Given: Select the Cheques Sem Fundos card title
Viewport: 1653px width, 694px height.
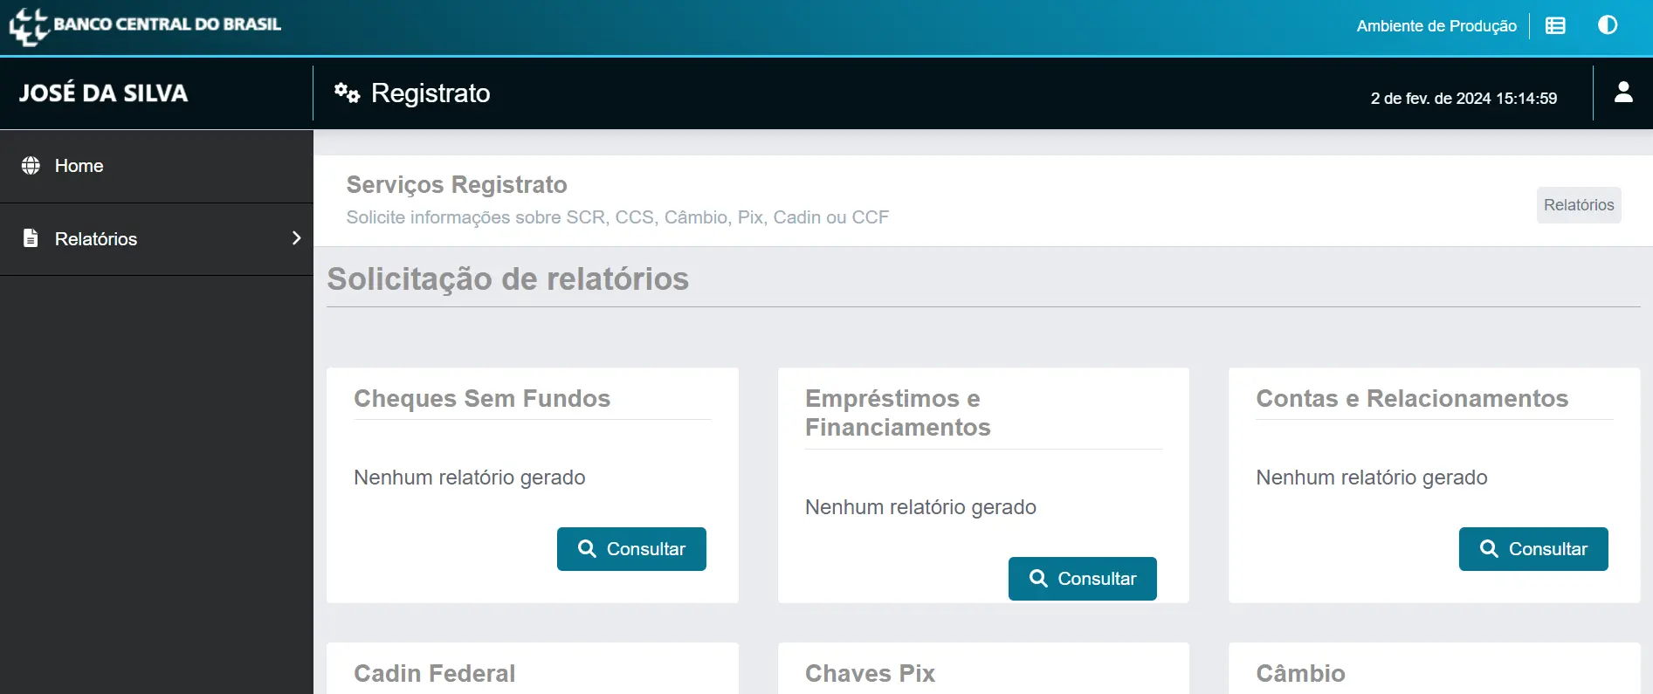Looking at the screenshot, I should pos(482,399).
